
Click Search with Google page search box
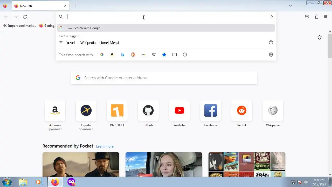(164, 78)
